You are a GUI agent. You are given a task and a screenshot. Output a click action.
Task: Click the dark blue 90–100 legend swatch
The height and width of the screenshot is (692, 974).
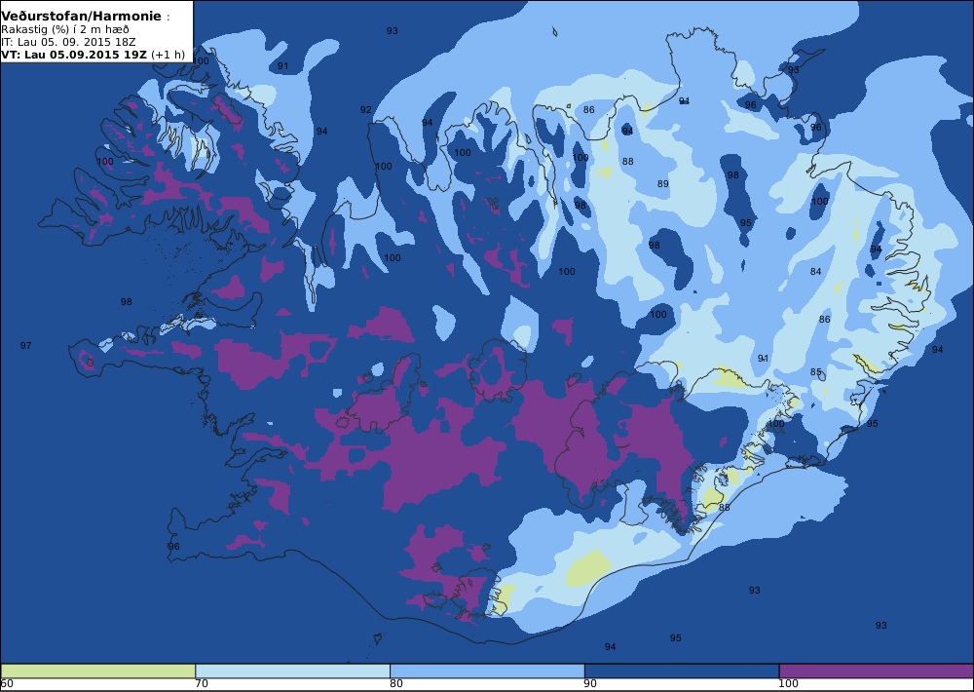pos(682,671)
